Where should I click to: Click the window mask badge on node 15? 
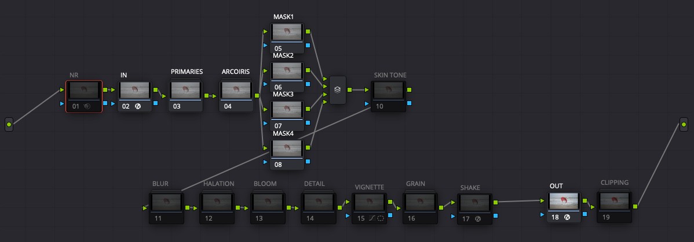[380, 218]
